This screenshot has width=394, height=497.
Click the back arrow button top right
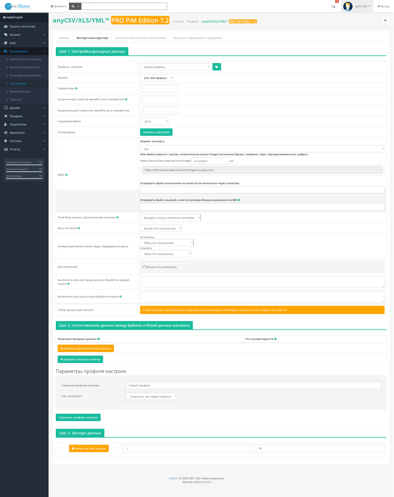pyautogui.click(x=385, y=20)
